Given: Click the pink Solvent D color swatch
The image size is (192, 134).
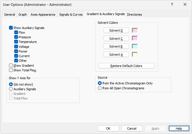Looking at the screenshot, I should [135, 30].
